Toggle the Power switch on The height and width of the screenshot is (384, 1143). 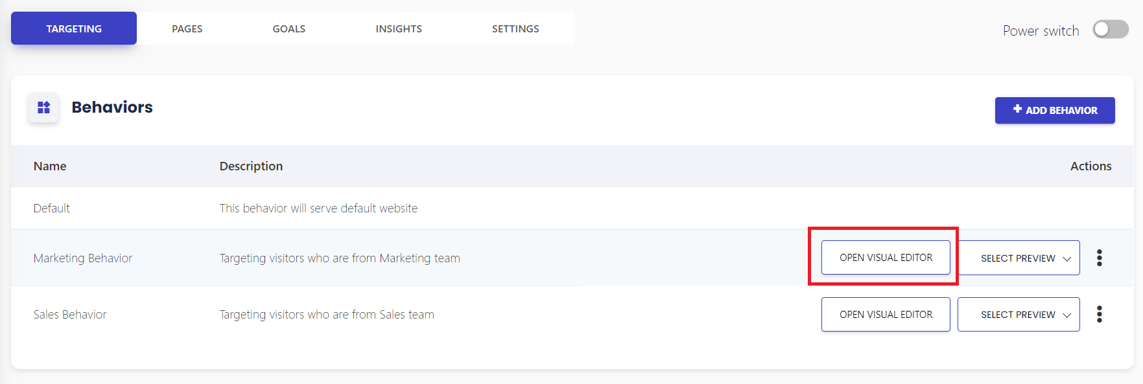coord(1111,29)
